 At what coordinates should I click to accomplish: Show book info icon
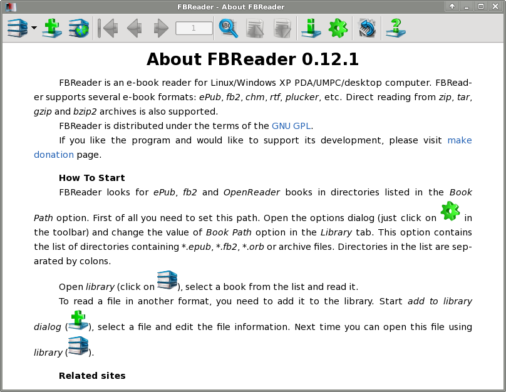(x=311, y=28)
